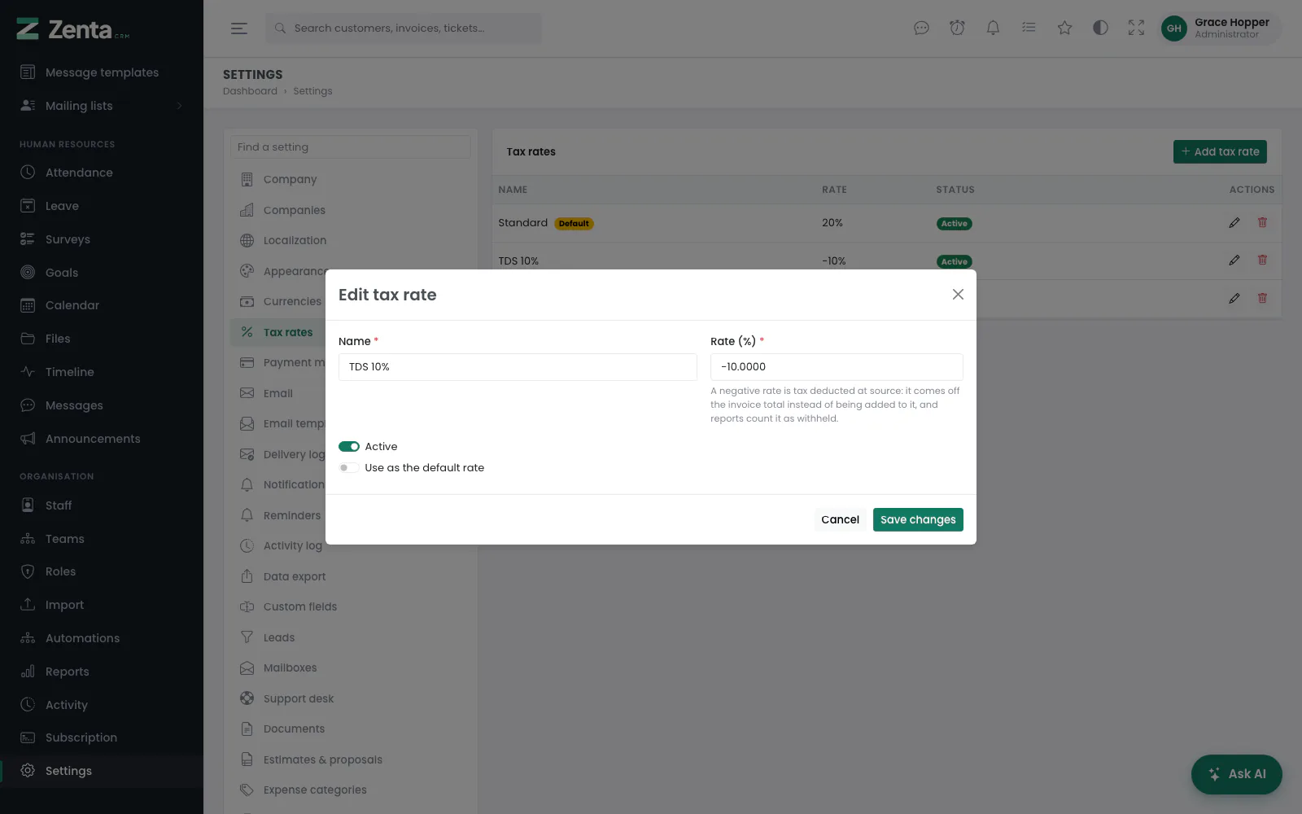
Task: Open Data export settings section
Action: [294, 576]
